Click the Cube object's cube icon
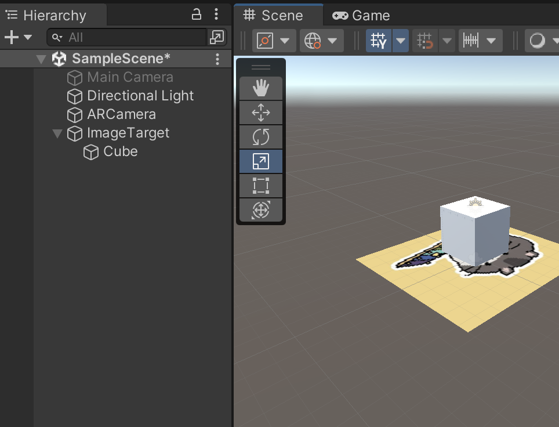This screenshot has width=559, height=427. pyautogui.click(x=91, y=152)
